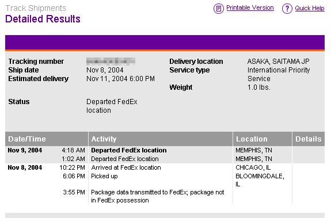Click the Nov 11, 2004 estimated delivery value
The width and height of the screenshot is (331, 218).
click(x=120, y=79)
